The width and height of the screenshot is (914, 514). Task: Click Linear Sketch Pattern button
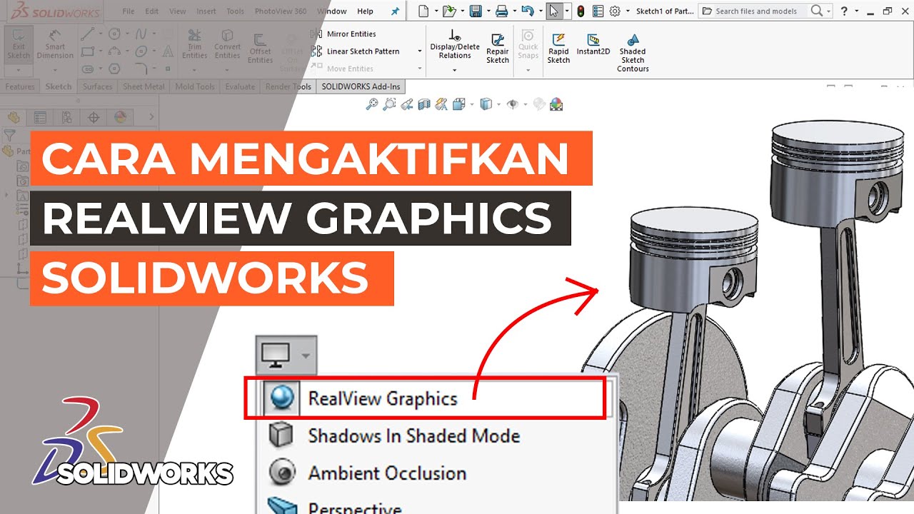click(356, 51)
